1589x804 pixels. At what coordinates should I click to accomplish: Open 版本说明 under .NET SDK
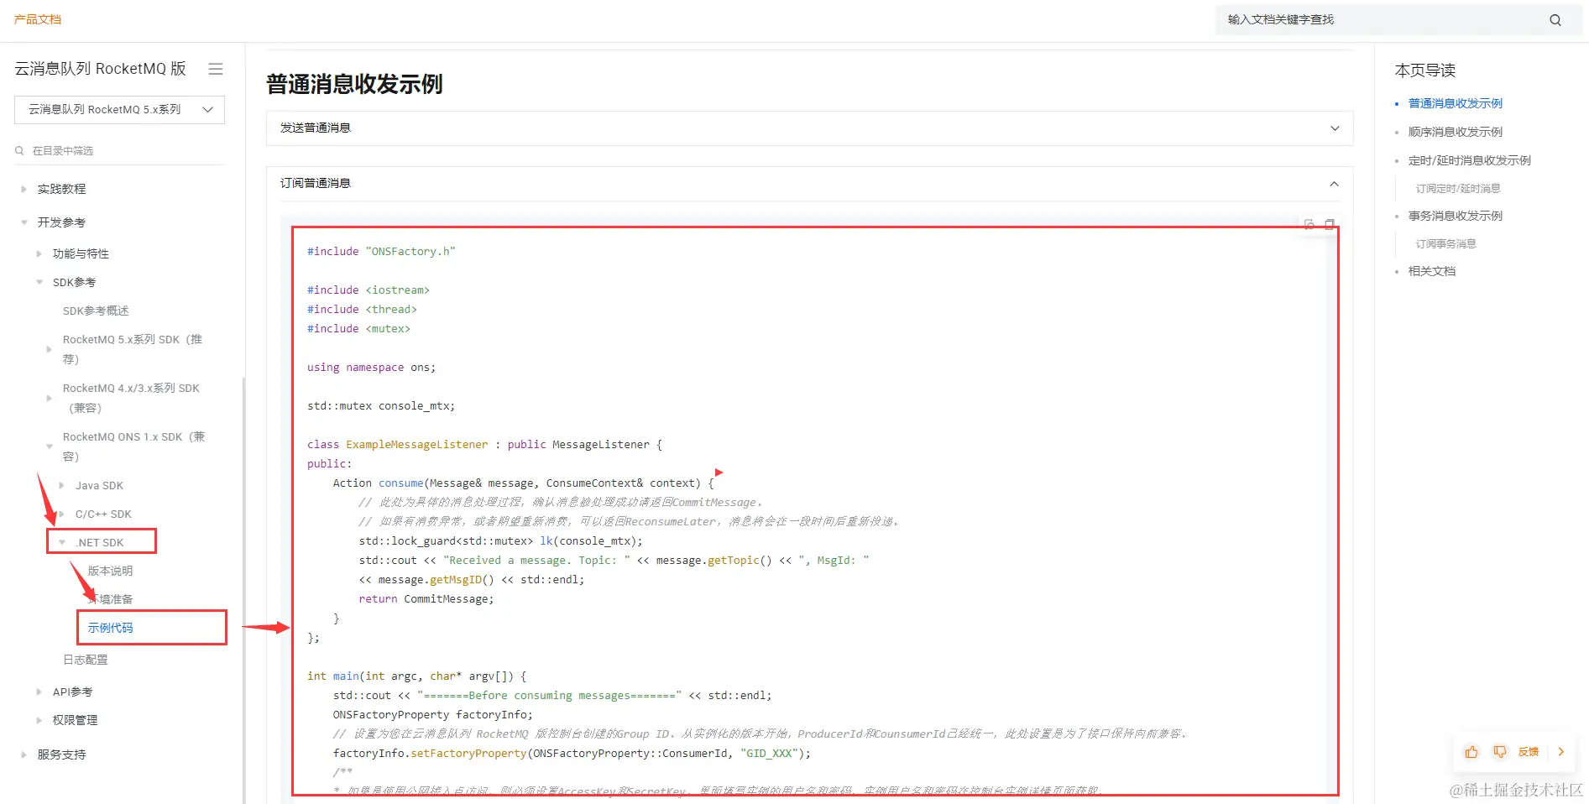[x=110, y=571]
